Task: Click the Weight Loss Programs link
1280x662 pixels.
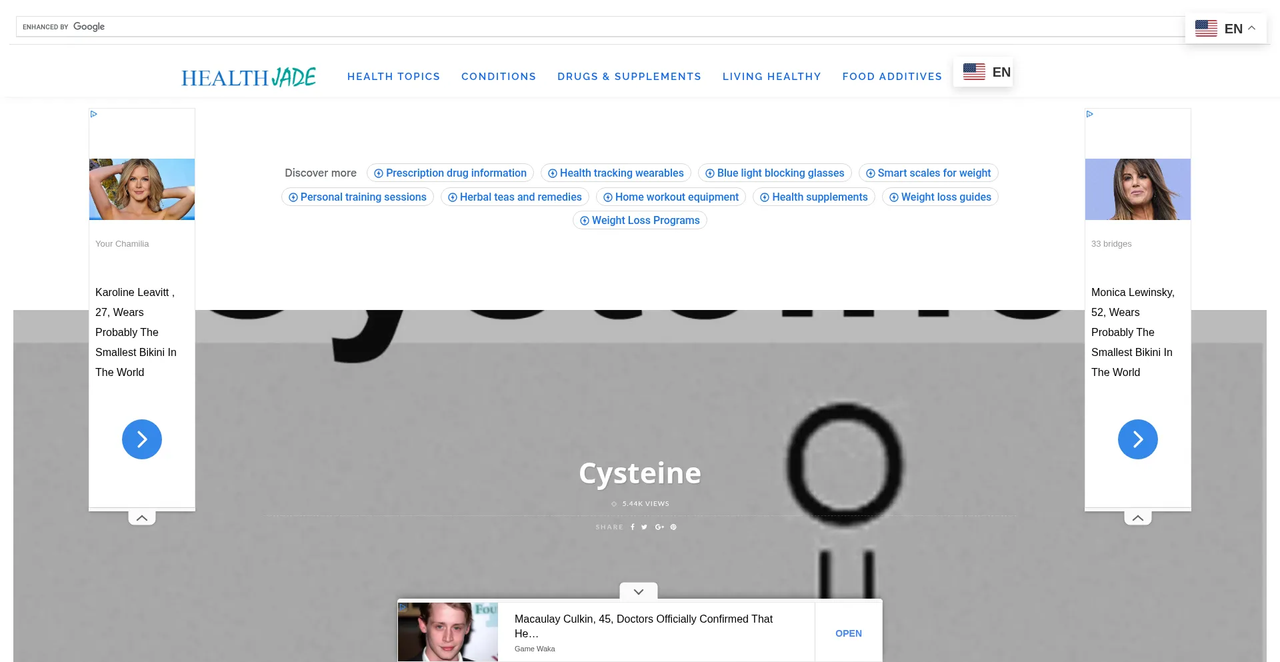Action: pyautogui.click(x=639, y=221)
